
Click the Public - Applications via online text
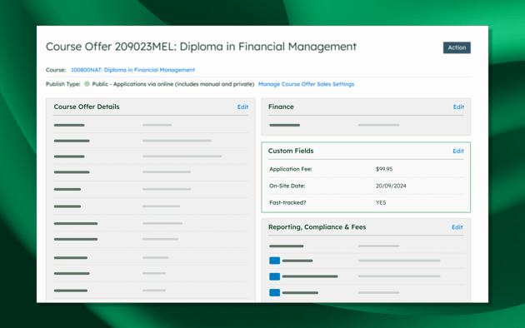(173, 84)
